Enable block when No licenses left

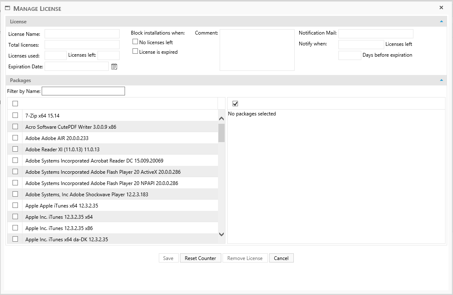click(135, 42)
